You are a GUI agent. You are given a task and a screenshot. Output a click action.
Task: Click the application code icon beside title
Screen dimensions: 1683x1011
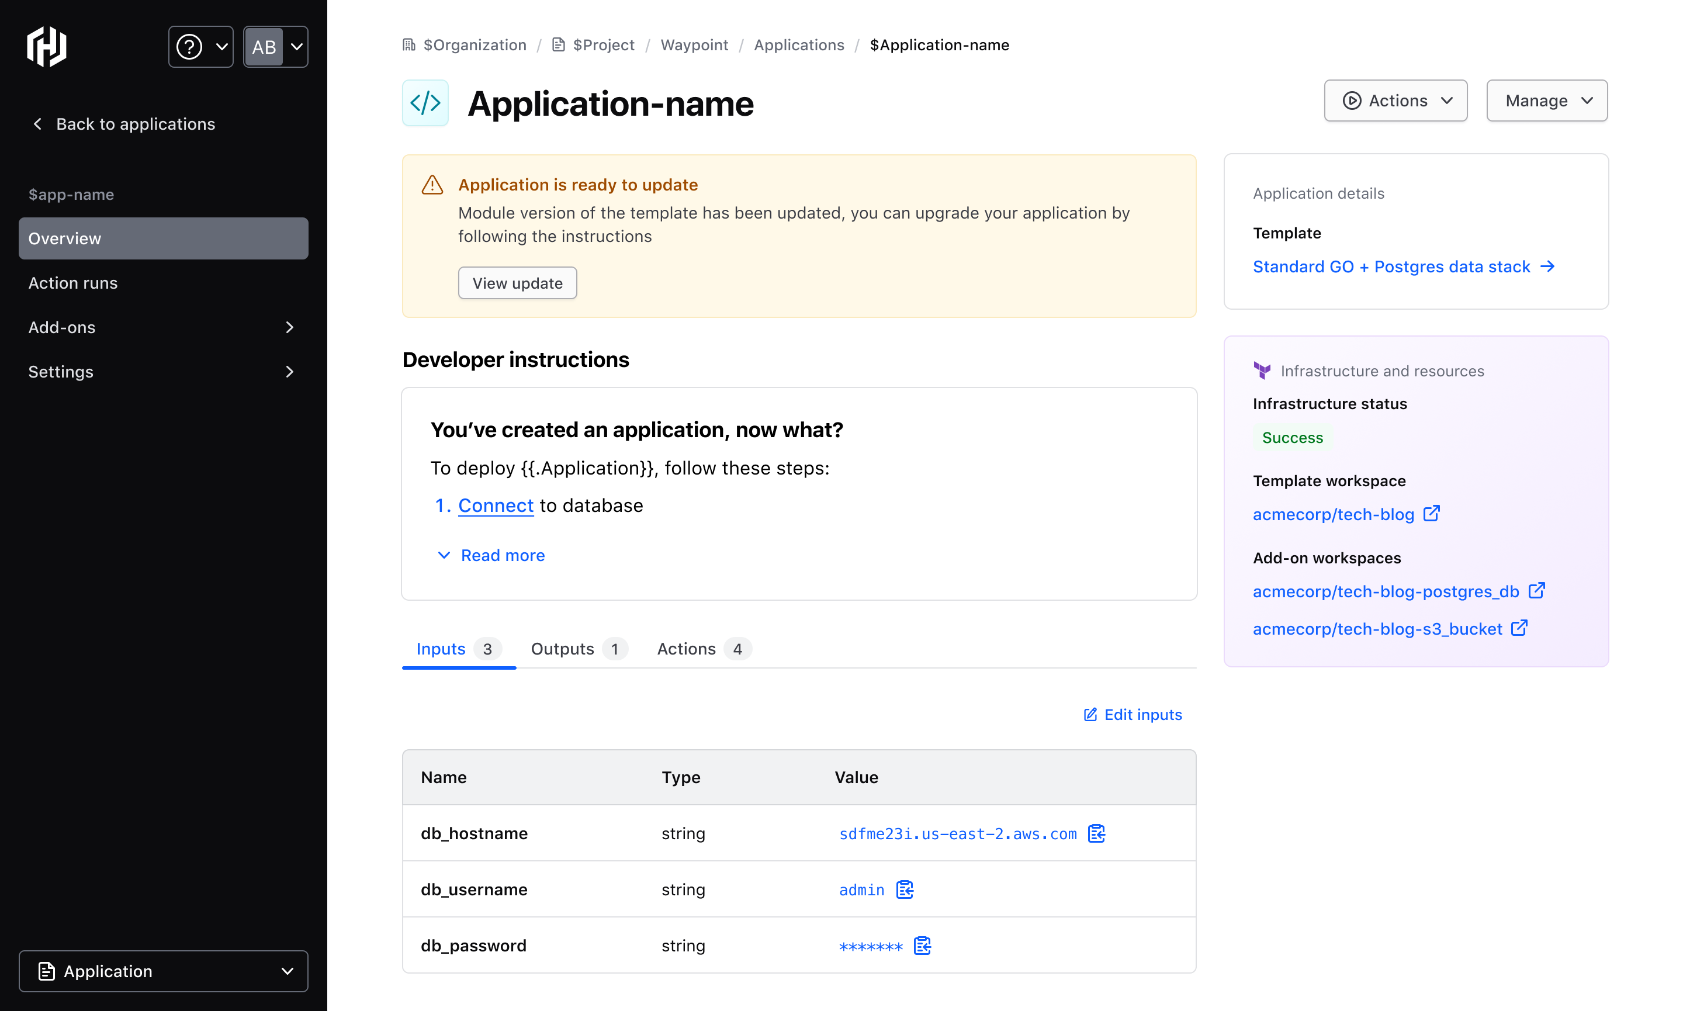425,103
